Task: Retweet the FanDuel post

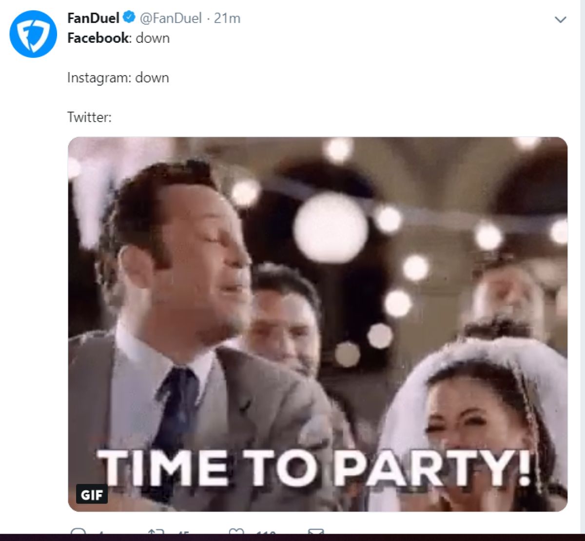Action: (156, 532)
